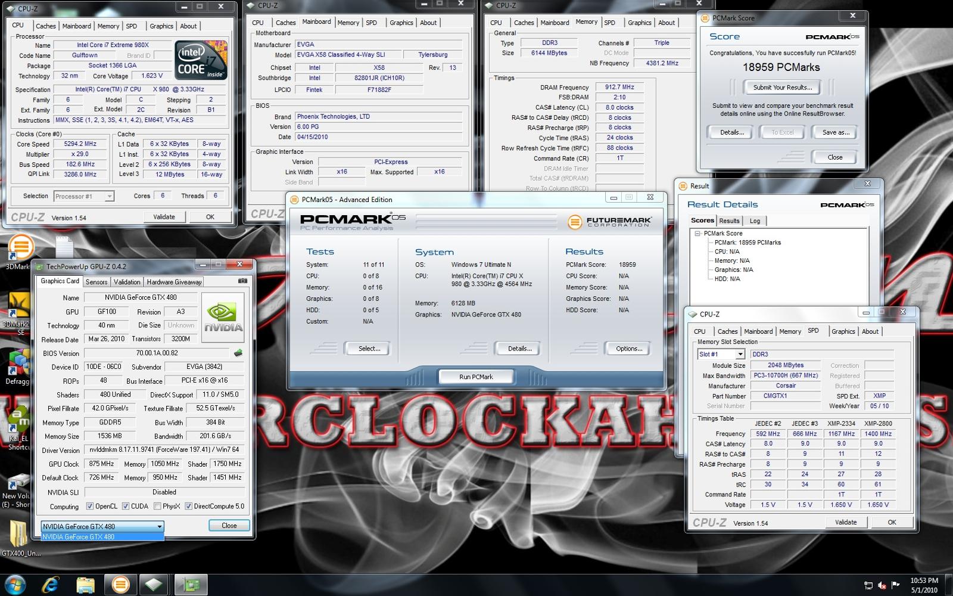
Task: Click Select... button under Tests
Action: point(369,349)
